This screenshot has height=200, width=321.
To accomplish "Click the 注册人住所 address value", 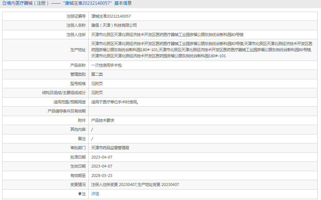I will click(167, 35).
